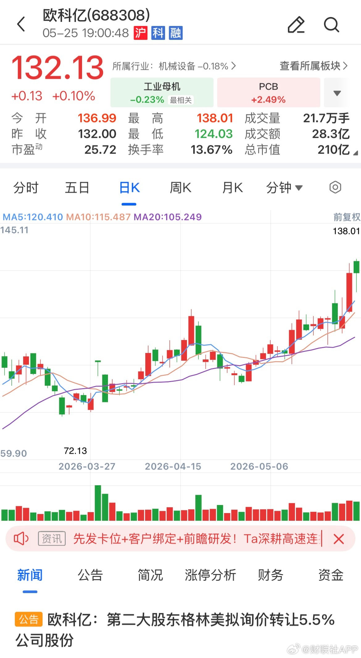The height and width of the screenshot is (658, 361).
Task: Select the 分时 intraday chart tab
Action: (x=26, y=188)
